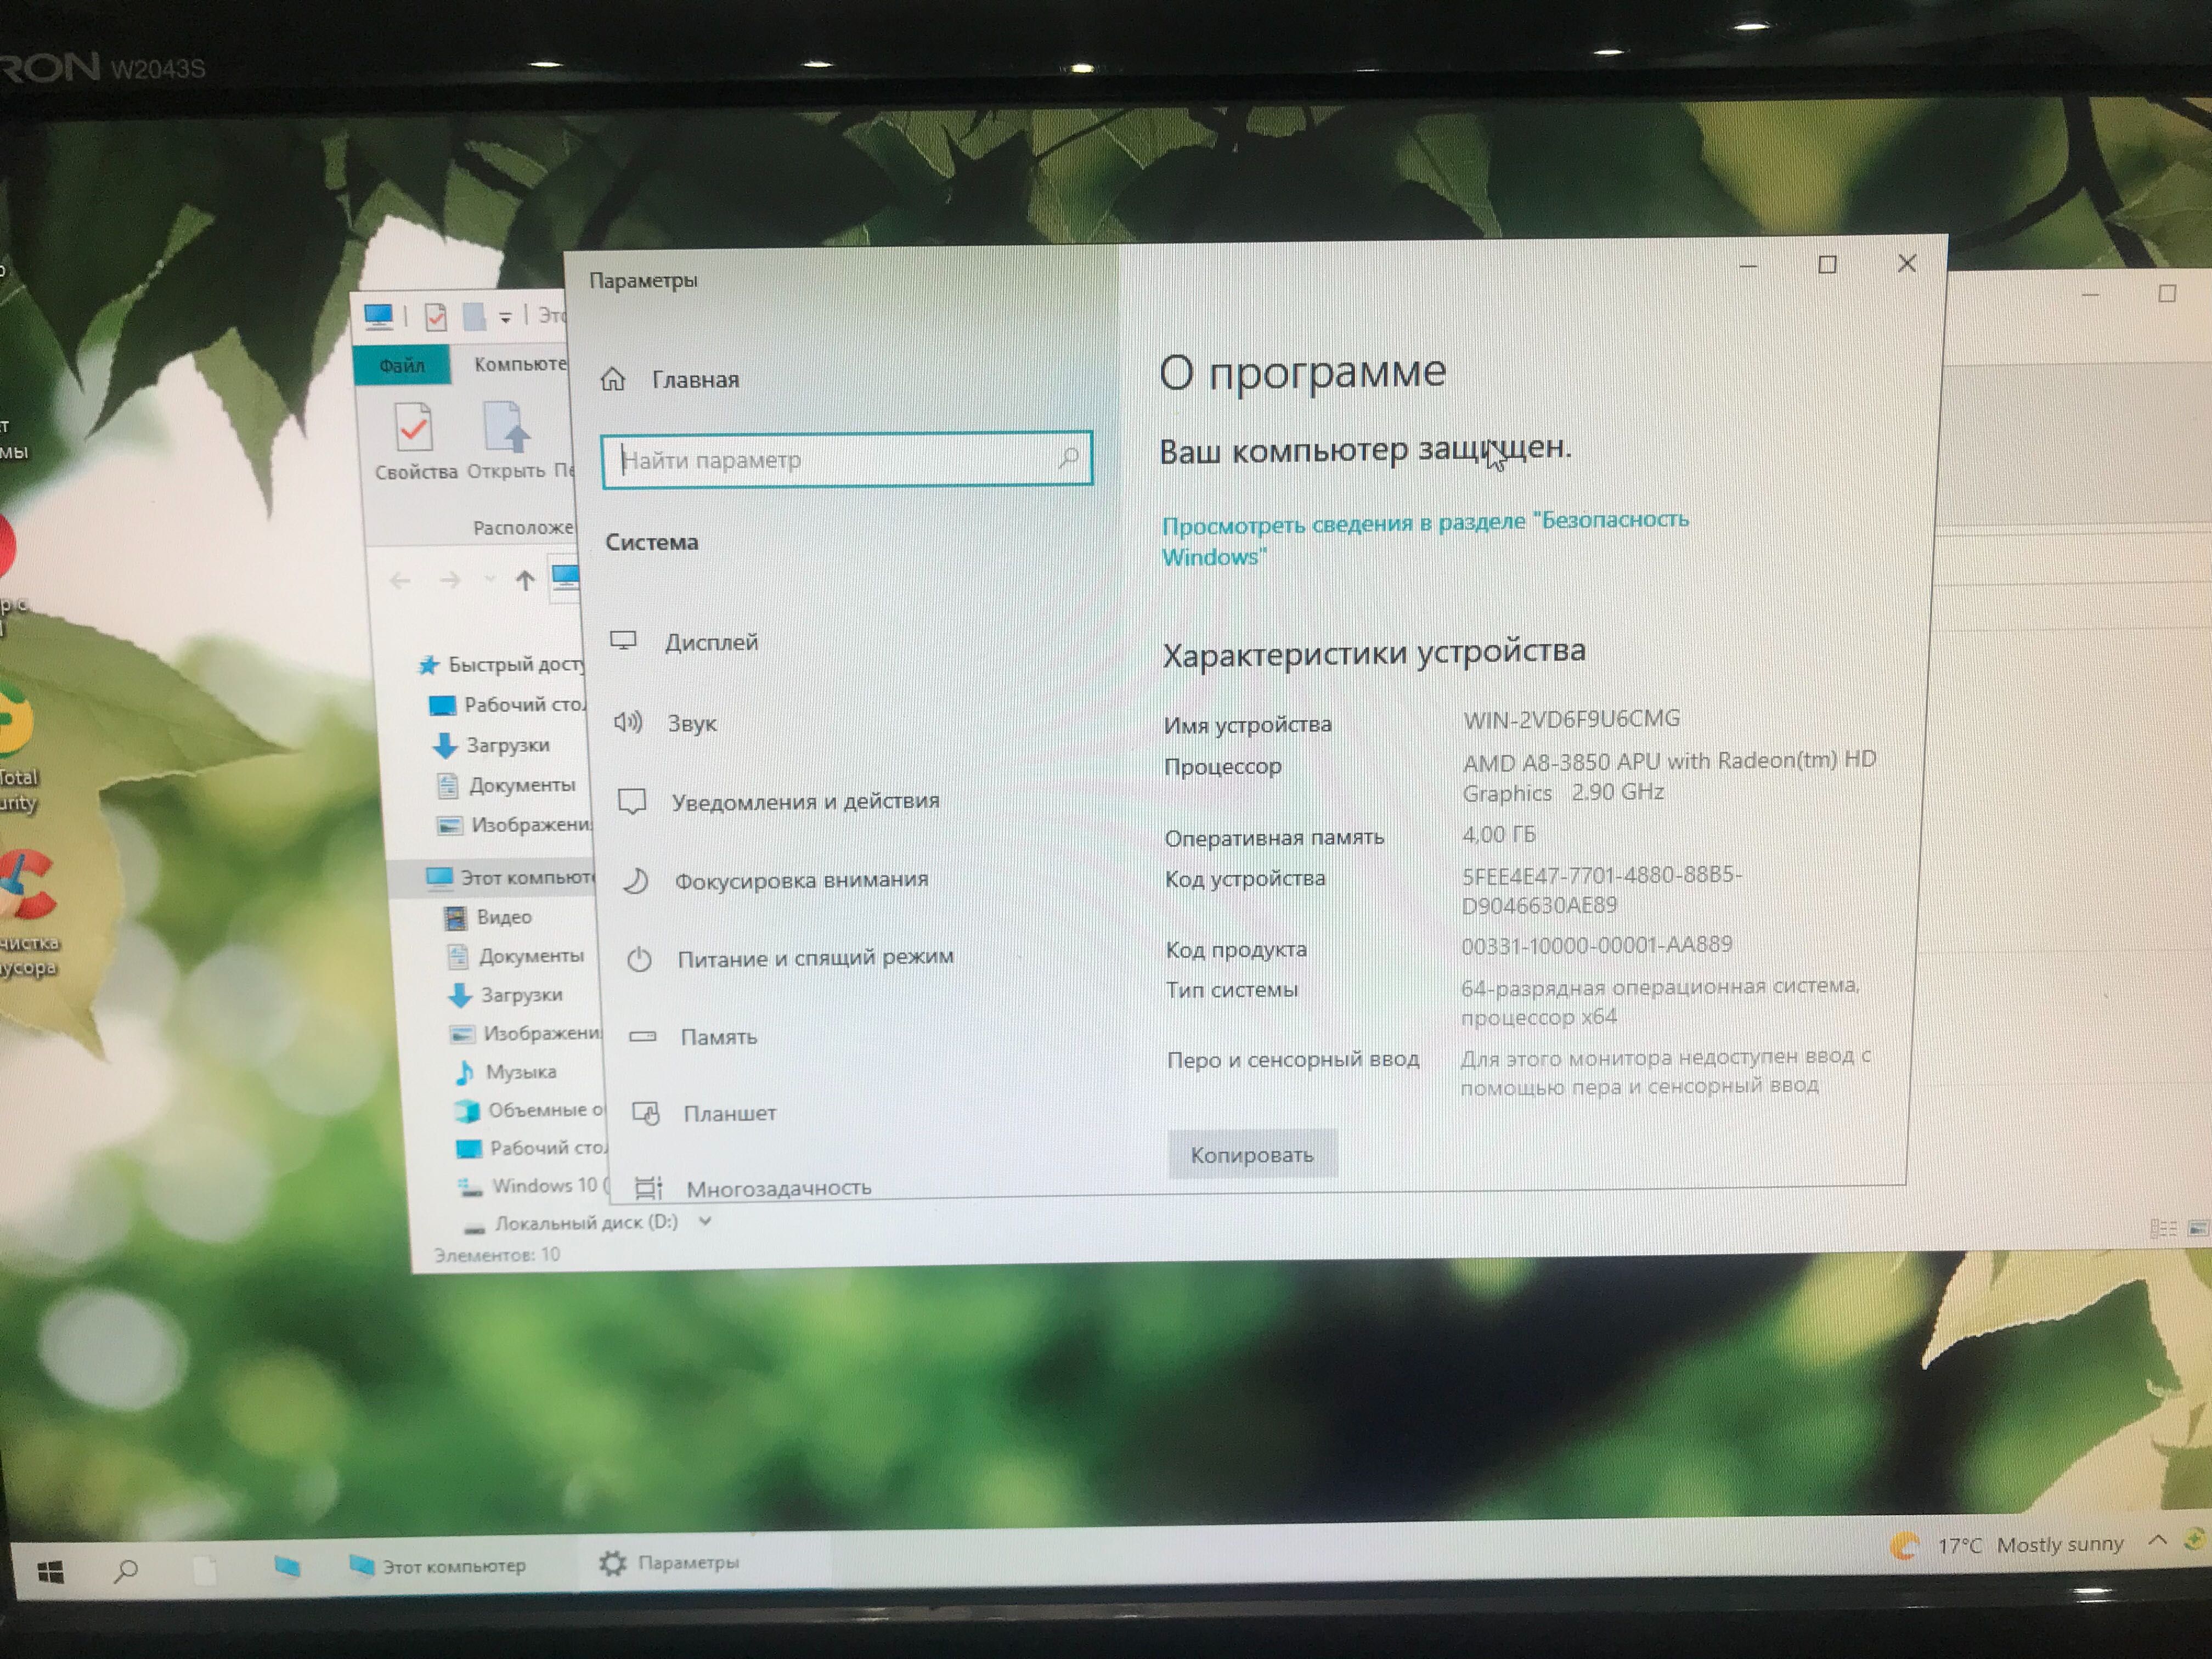Viewport: 2212px width, 1659px height.
Task: Minimize the Параметры window
Action: click(1748, 266)
